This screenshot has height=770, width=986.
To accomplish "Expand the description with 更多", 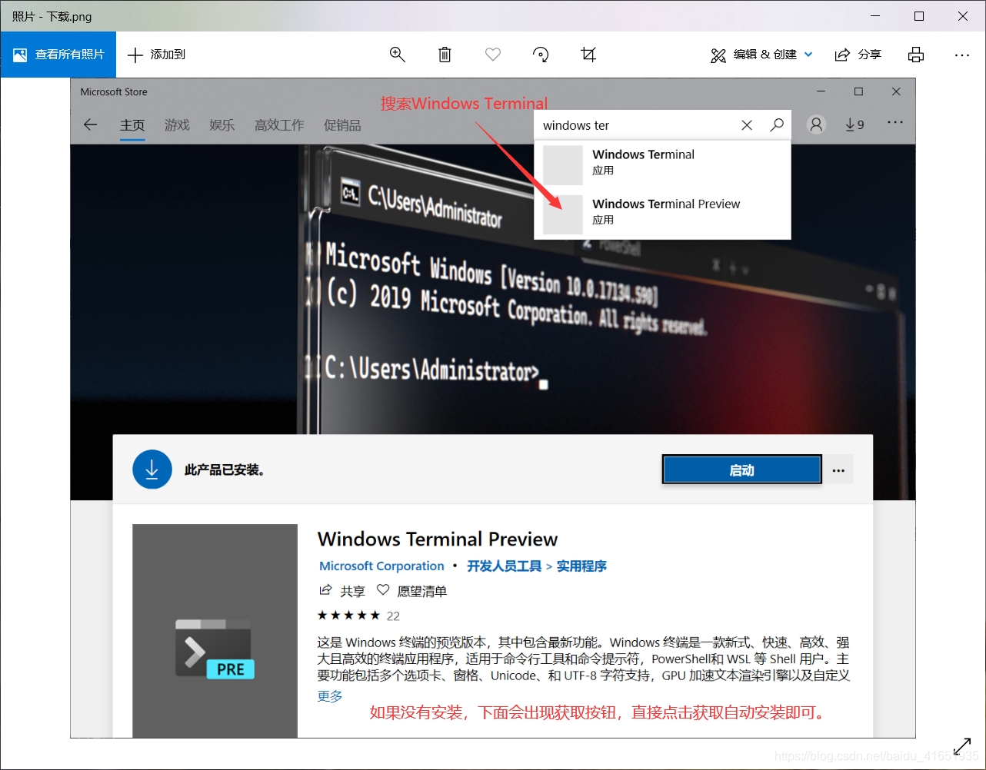I will coord(330,696).
